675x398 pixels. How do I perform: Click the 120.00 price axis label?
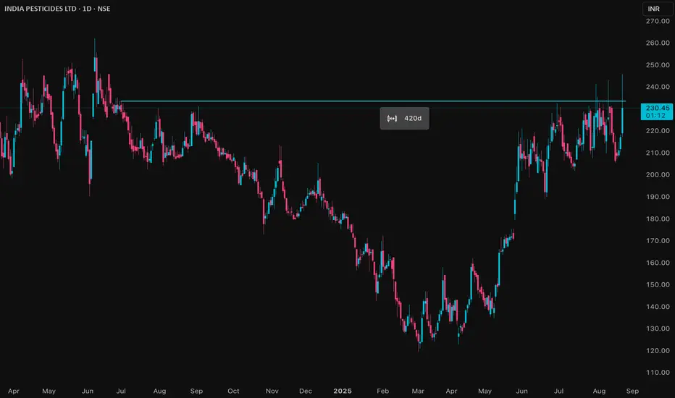coord(658,351)
